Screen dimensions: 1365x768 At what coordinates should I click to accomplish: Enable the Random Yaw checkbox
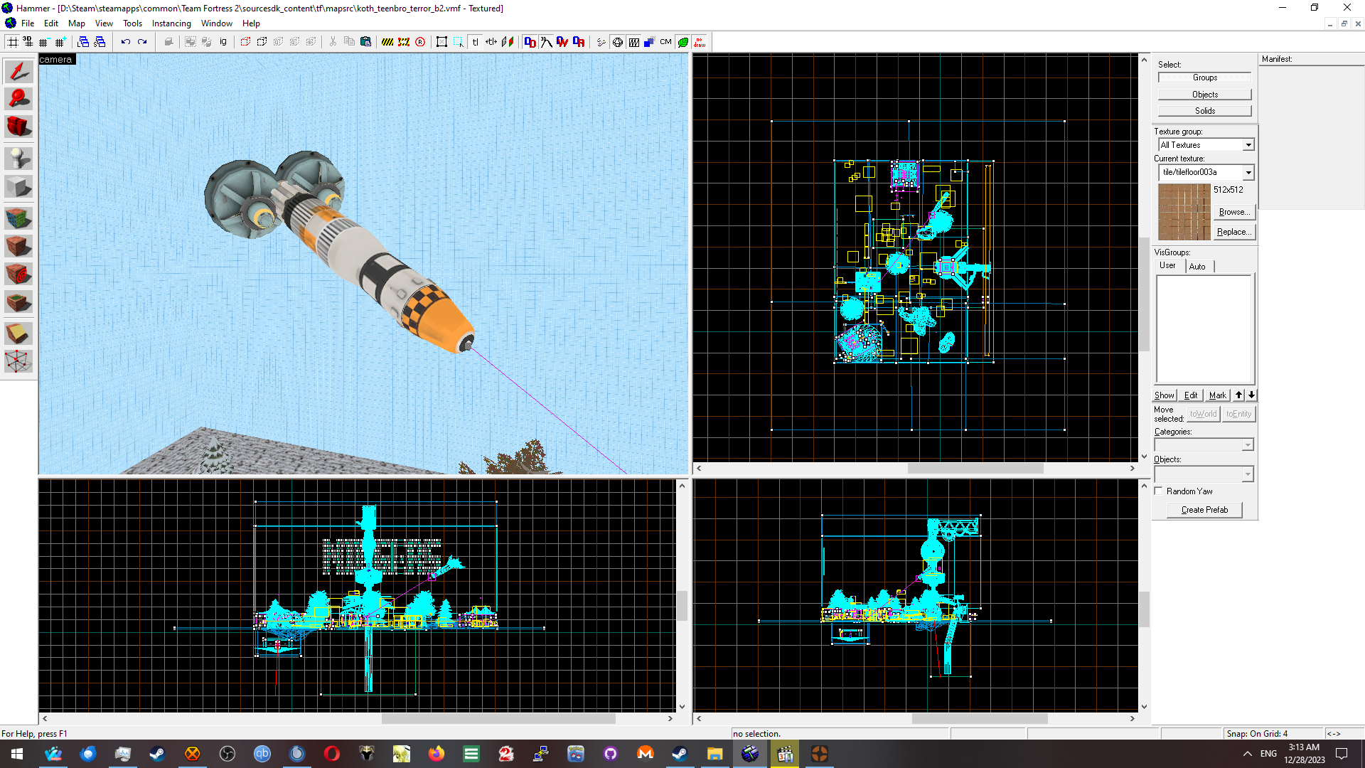(x=1159, y=491)
